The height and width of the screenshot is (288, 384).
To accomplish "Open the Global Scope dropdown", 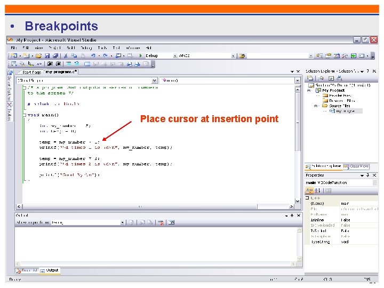I will [x=154, y=81].
